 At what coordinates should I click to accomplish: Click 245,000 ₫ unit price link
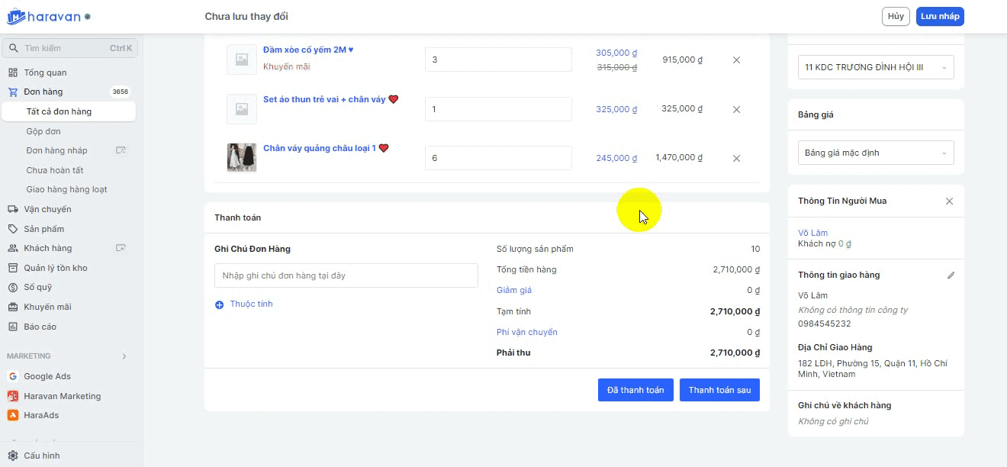(616, 158)
